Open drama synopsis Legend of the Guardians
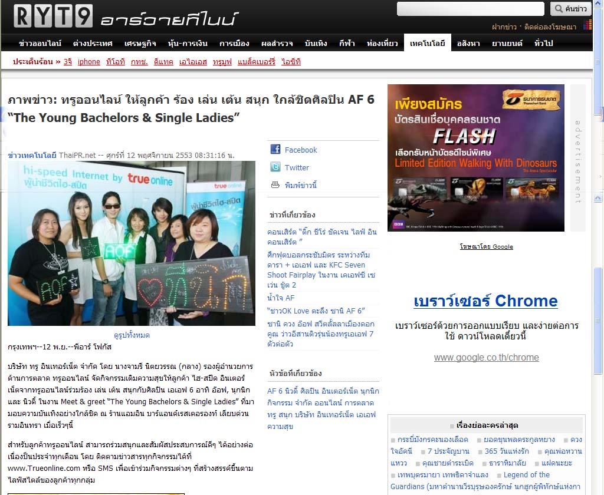 pyautogui.click(x=485, y=481)
